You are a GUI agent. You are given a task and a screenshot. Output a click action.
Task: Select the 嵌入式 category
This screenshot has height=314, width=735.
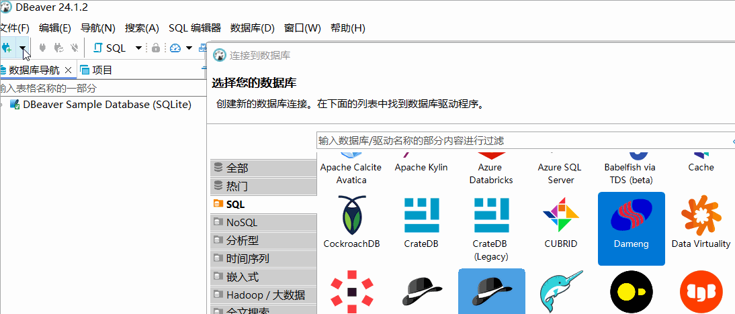pos(263,277)
